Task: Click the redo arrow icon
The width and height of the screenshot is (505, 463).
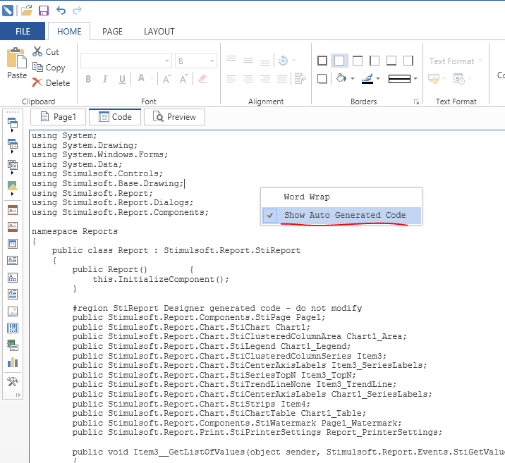Action: [x=78, y=11]
